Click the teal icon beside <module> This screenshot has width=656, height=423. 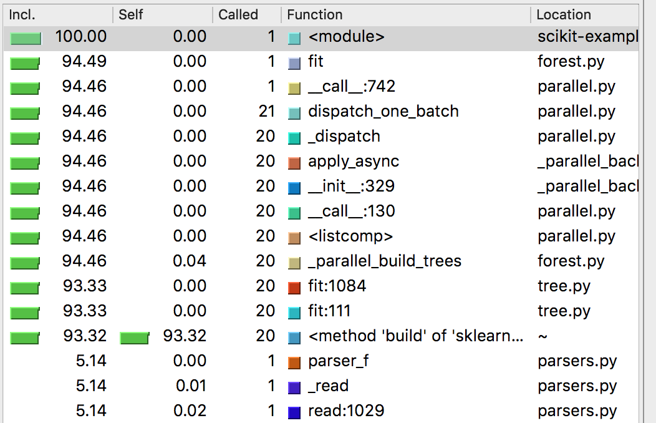point(294,38)
